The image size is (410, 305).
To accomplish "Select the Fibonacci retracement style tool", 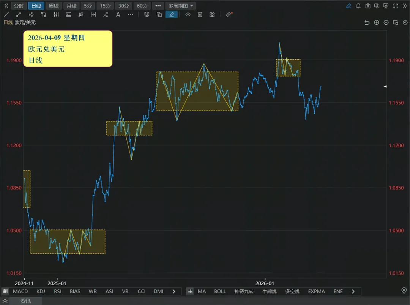I will pos(106,15).
